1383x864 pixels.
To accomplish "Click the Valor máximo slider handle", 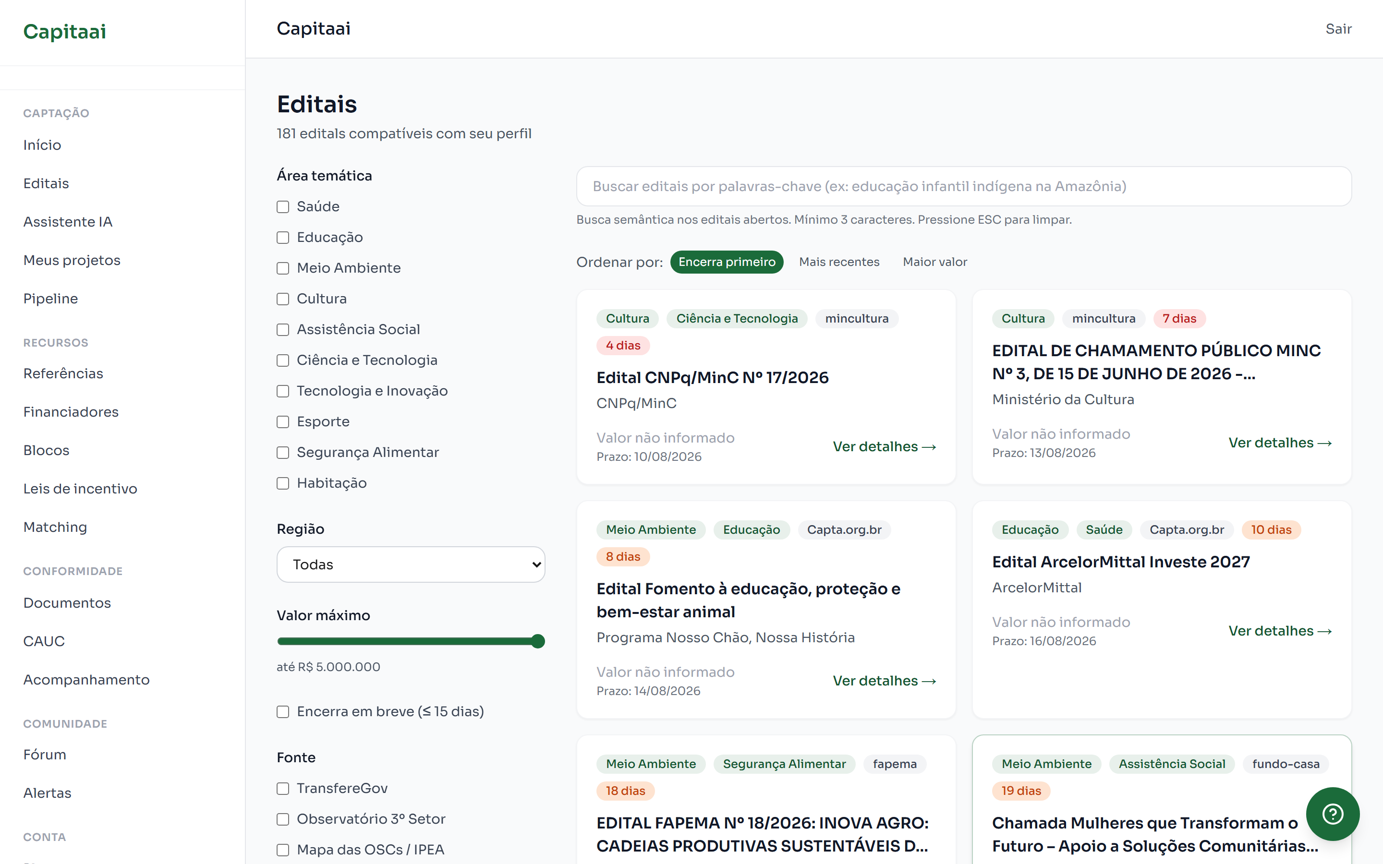I will 538,641.
